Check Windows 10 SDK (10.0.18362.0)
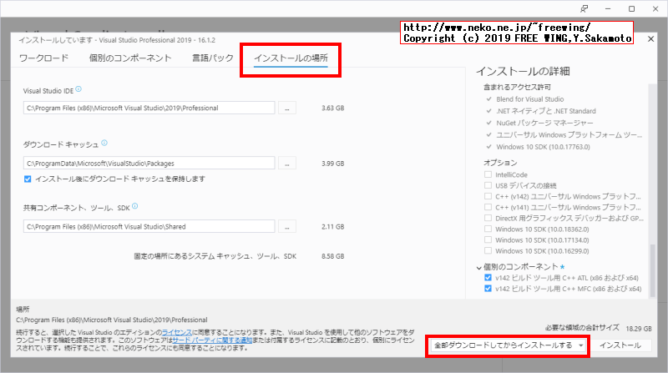This screenshot has height=373, width=668. pyautogui.click(x=488, y=229)
